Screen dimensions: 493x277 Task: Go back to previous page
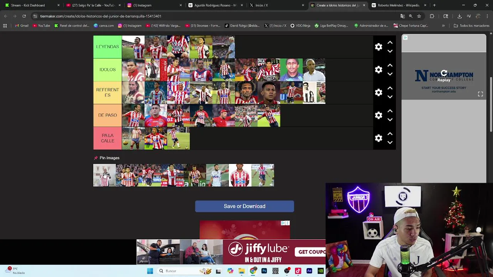[x=5, y=16]
